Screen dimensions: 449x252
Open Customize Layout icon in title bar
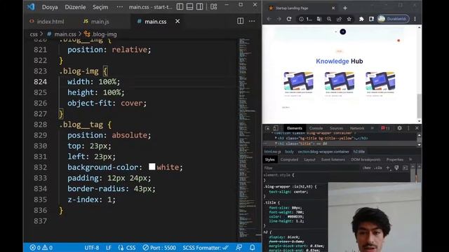pos(213,6)
